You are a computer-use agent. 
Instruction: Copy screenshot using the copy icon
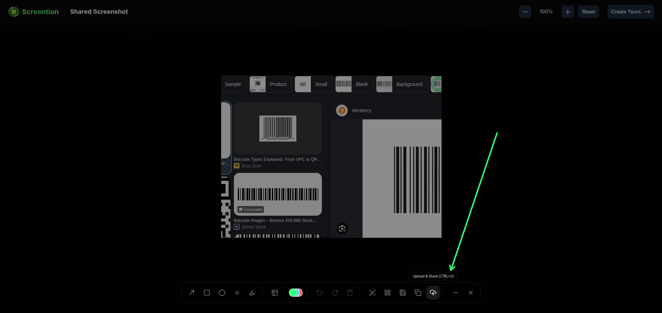[x=418, y=293]
